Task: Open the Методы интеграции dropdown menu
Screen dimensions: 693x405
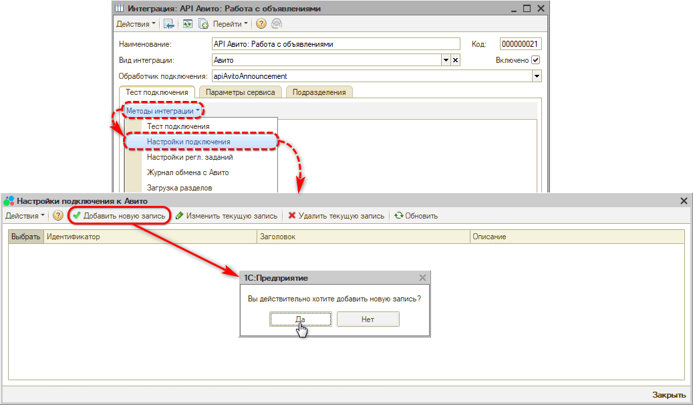Action: (163, 111)
